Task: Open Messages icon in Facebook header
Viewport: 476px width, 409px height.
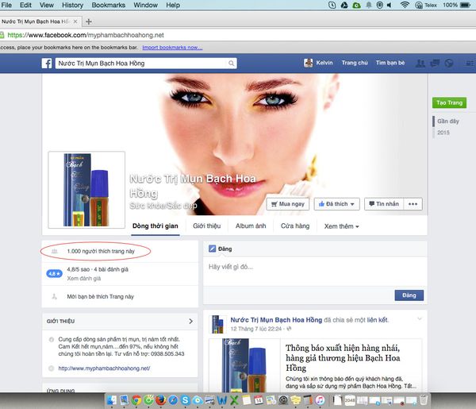Action: pos(435,64)
